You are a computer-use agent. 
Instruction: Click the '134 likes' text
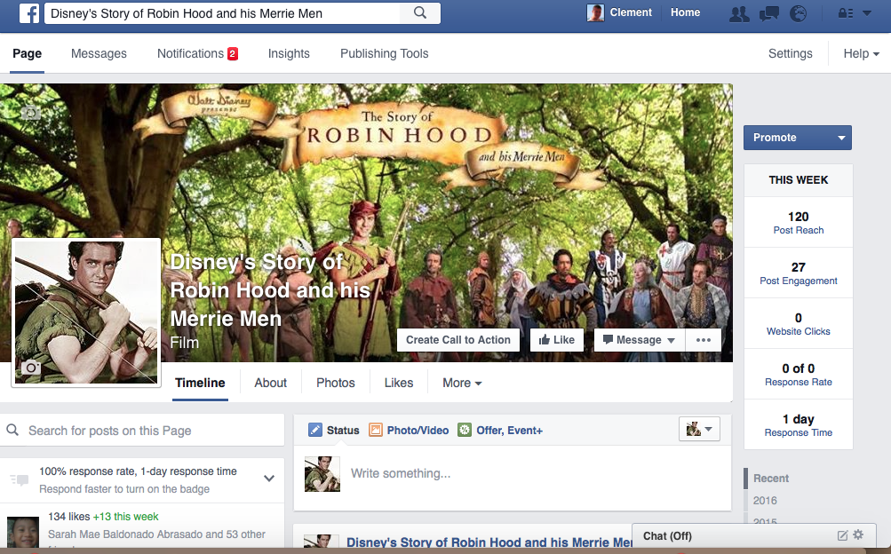(68, 517)
